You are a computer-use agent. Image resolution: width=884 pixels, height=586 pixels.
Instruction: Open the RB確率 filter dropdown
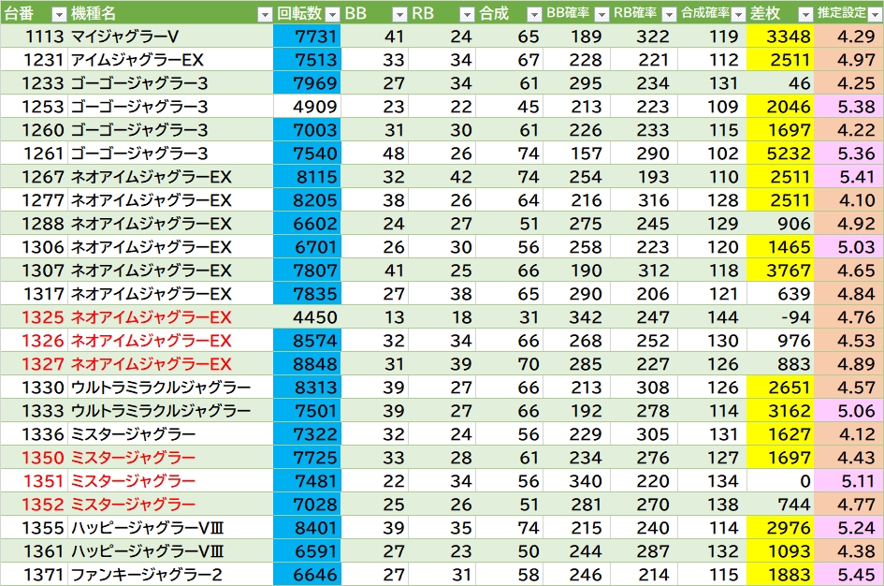668,14
